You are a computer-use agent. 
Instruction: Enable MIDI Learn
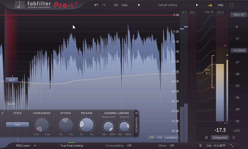23,146
